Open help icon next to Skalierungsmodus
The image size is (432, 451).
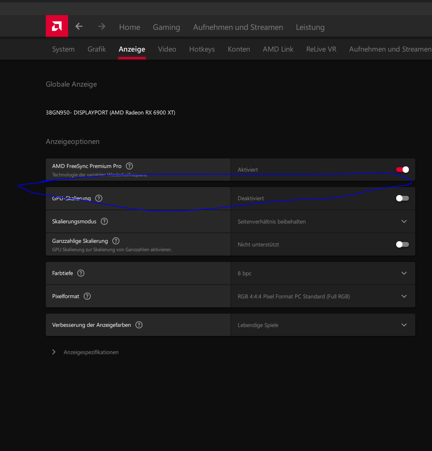(x=104, y=221)
